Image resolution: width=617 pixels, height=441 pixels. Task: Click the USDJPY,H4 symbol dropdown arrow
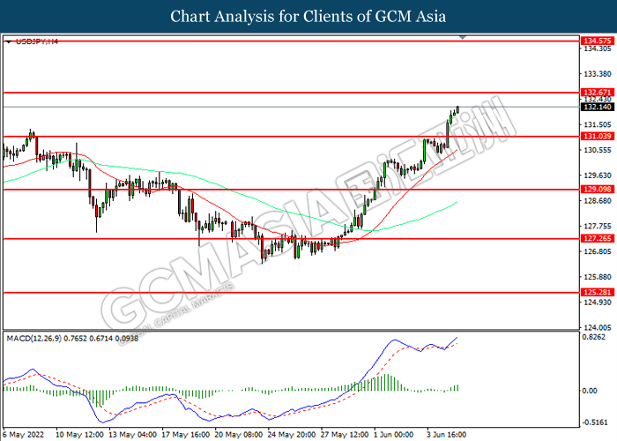9,41
